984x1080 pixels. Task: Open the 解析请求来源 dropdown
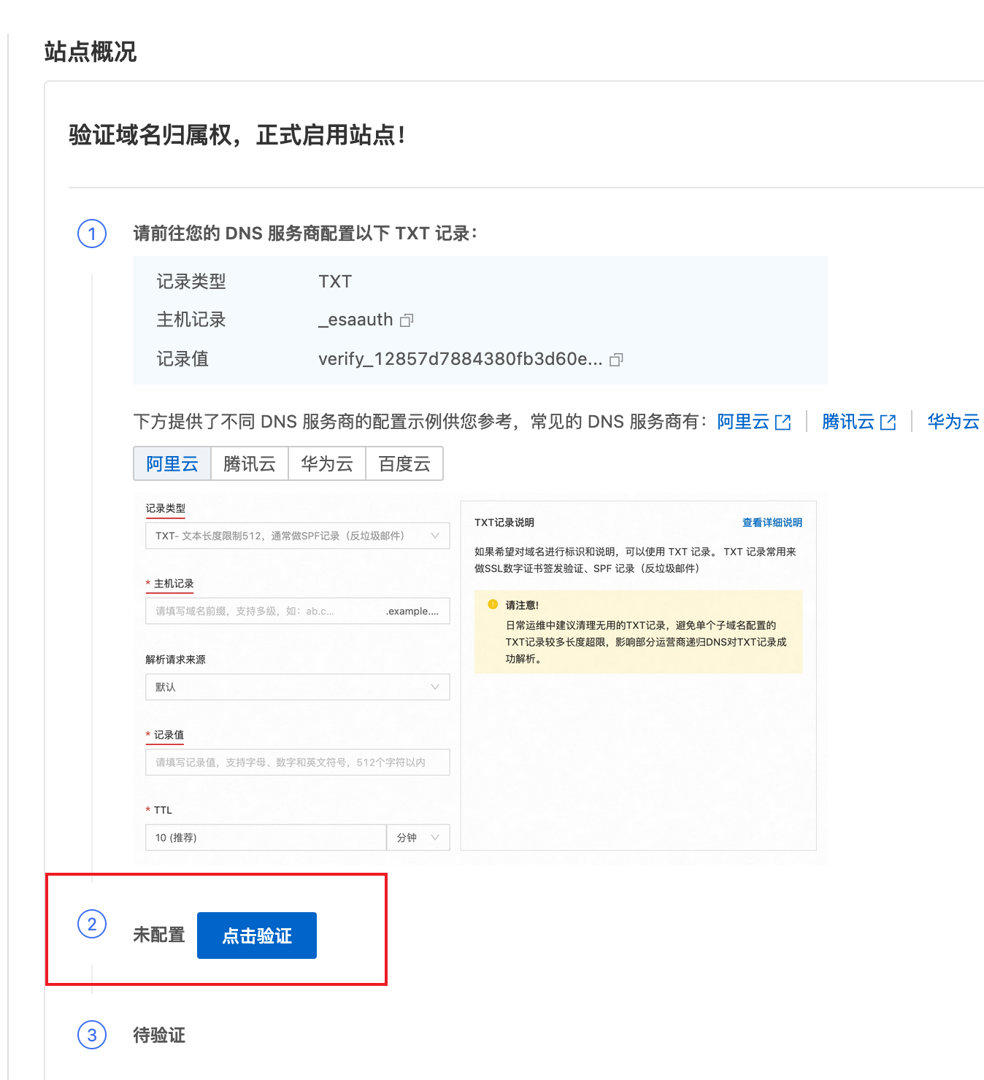point(297,687)
